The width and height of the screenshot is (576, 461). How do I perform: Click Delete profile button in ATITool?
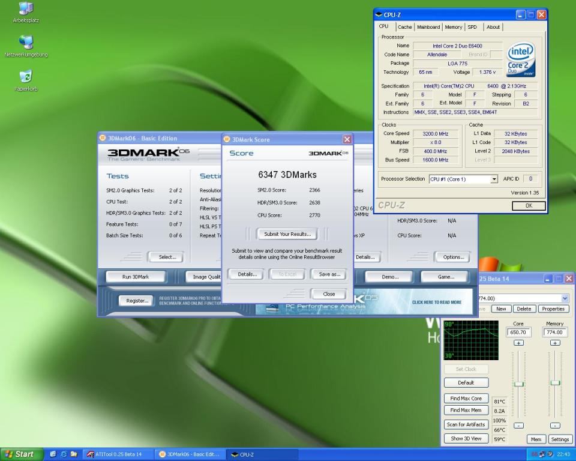524,309
